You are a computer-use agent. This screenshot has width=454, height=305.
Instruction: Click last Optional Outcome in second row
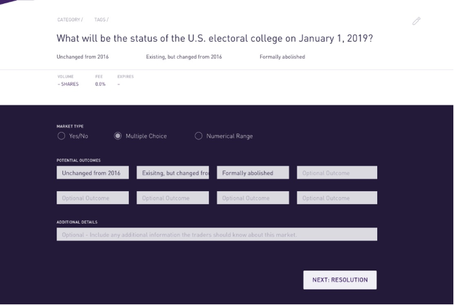click(337, 198)
